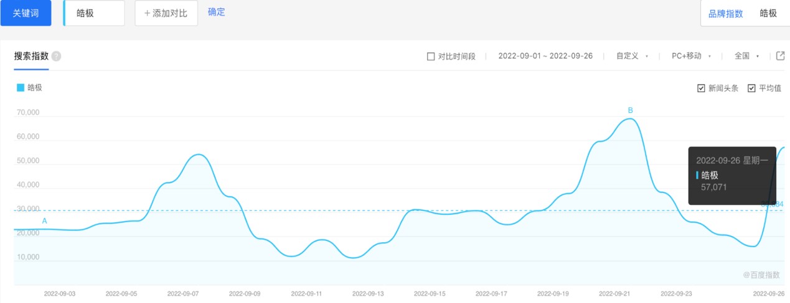The width and height of the screenshot is (790, 303).
Task: Click the 57,071 tooltip value
Action: coord(714,187)
